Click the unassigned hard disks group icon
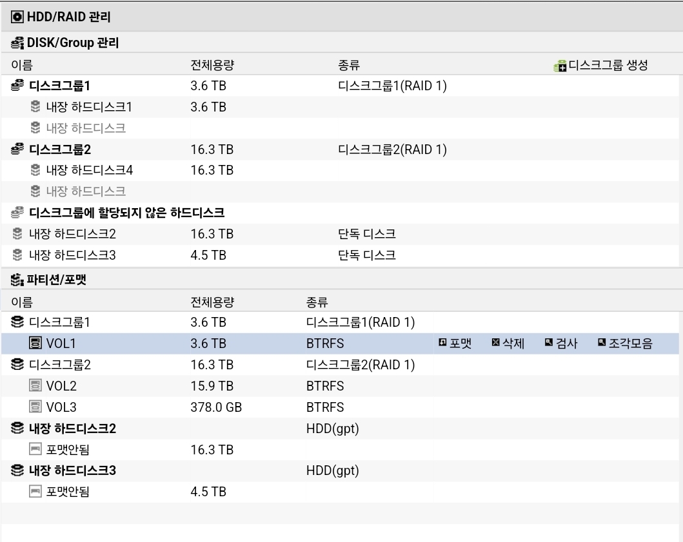The height and width of the screenshot is (542, 683). 17,213
